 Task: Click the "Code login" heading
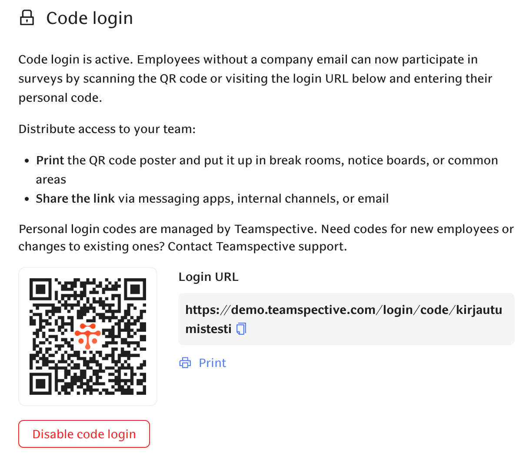coord(89,18)
